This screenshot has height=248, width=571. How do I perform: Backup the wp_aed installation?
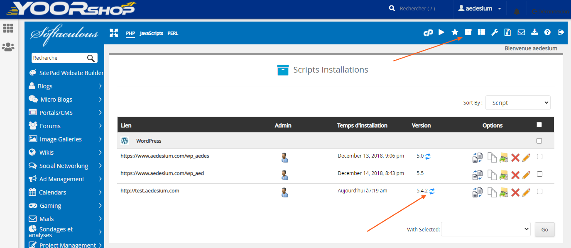[x=504, y=175]
